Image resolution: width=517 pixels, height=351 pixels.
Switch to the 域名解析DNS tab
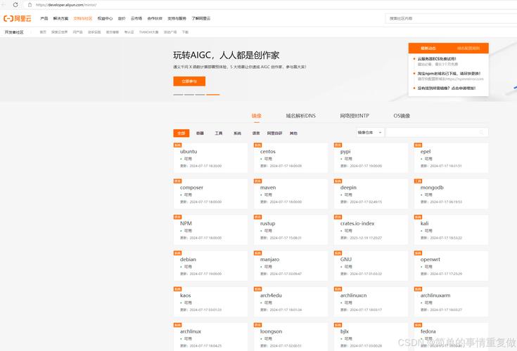point(300,115)
